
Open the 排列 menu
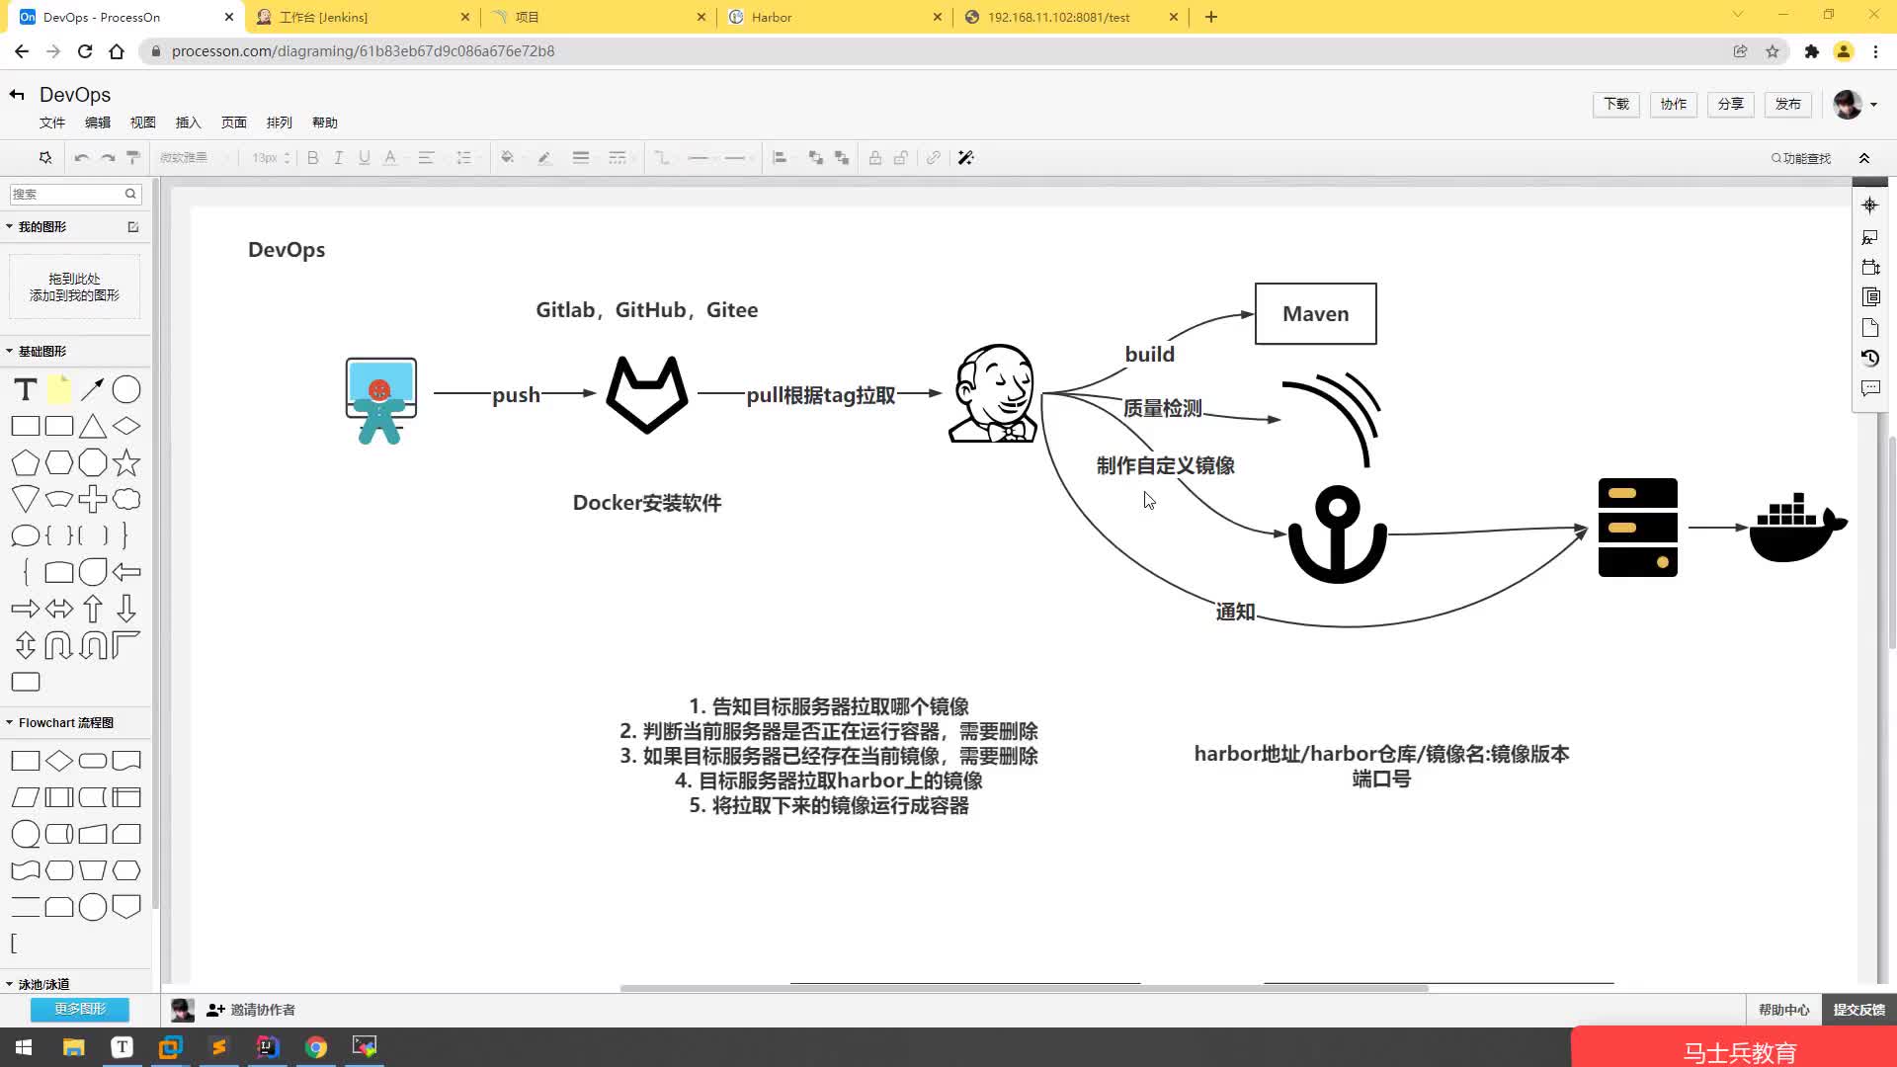(x=280, y=123)
